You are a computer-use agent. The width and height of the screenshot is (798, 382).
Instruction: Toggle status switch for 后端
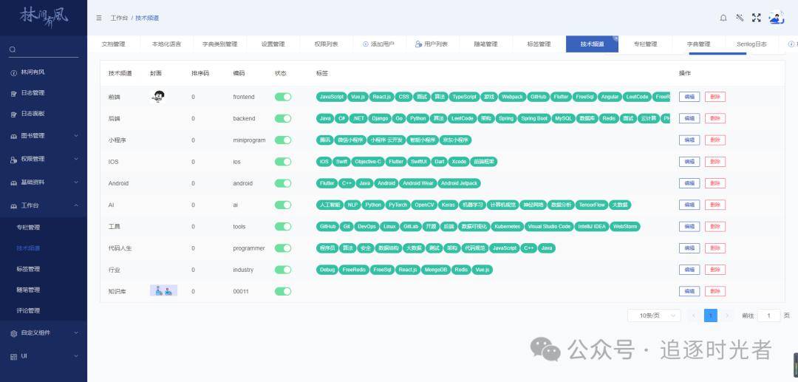[283, 118]
